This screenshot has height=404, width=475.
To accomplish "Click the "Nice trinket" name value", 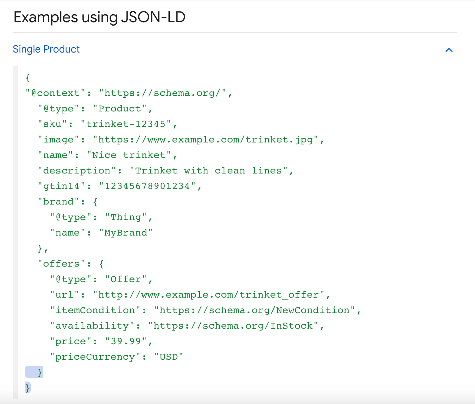I will tap(129, 155).
